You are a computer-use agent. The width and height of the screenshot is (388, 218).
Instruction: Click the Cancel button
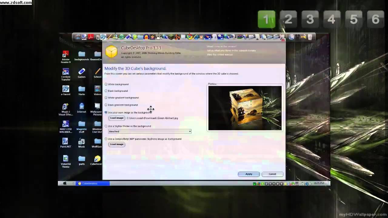point(272,174)
